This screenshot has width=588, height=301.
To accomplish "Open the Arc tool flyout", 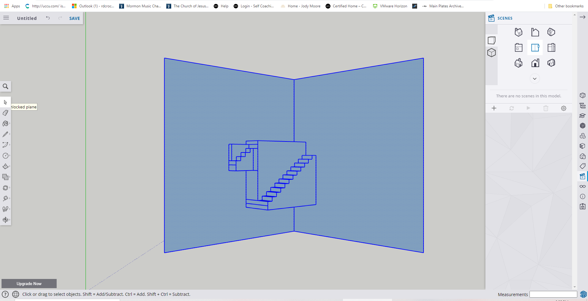I will [x=6, y=145].
